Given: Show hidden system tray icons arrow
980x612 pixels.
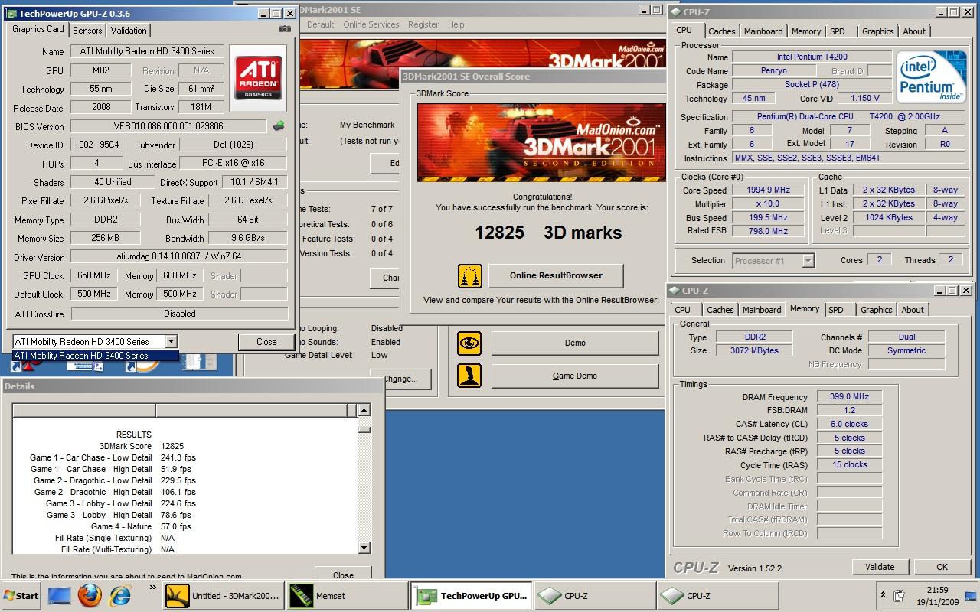Looking at the screenshot, I should pyautogui.click(x=884, y=595).
